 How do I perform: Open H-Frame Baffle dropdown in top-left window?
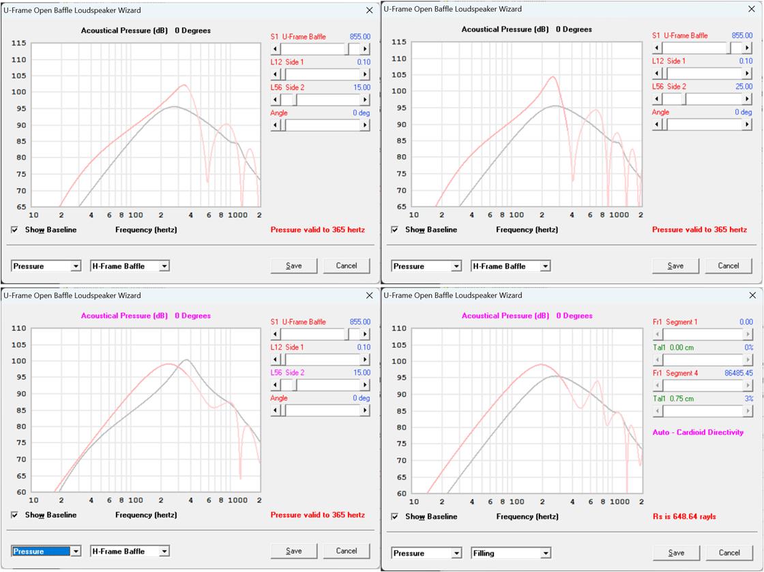click(164, 267)
